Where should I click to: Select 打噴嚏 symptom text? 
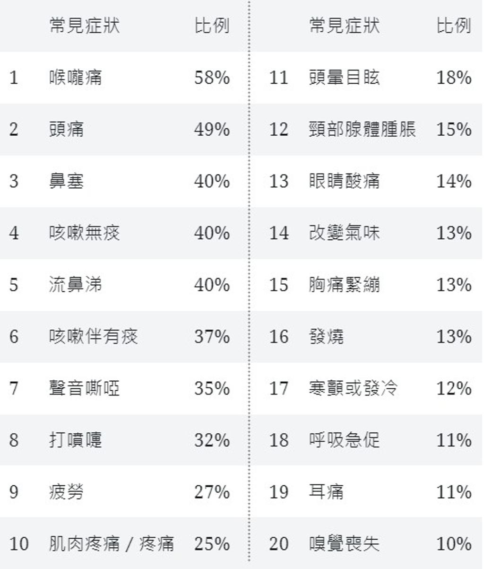tap(76, 440)
